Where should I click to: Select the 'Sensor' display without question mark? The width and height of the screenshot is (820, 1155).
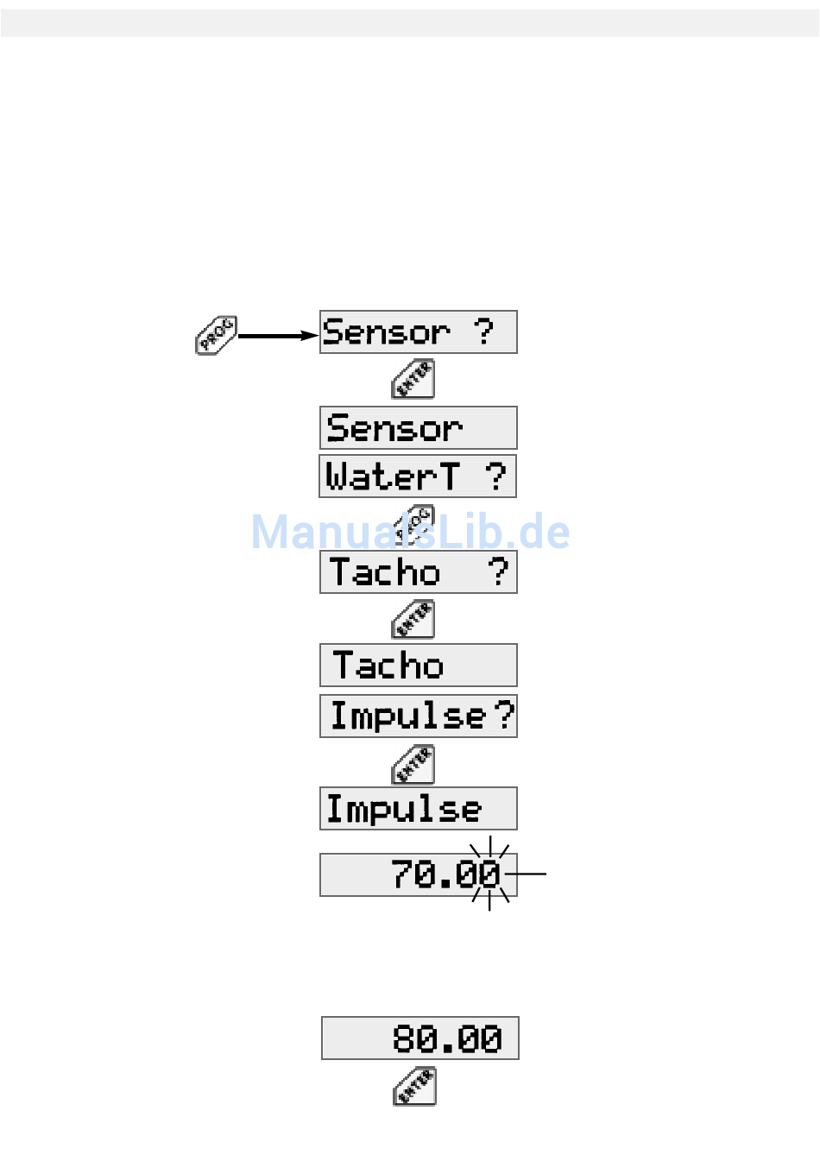click(419, 428)
